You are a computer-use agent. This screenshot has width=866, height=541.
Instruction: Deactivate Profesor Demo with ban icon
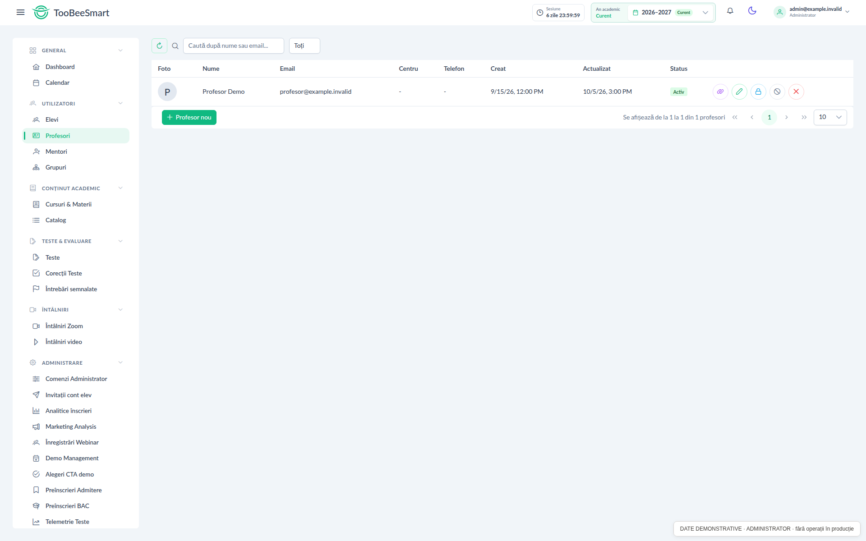pyautogui.click(x=777, y=92)
